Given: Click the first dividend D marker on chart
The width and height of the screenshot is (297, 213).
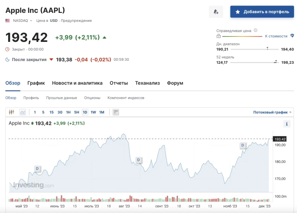Looking at the screenshot, I should pos(38,169).
